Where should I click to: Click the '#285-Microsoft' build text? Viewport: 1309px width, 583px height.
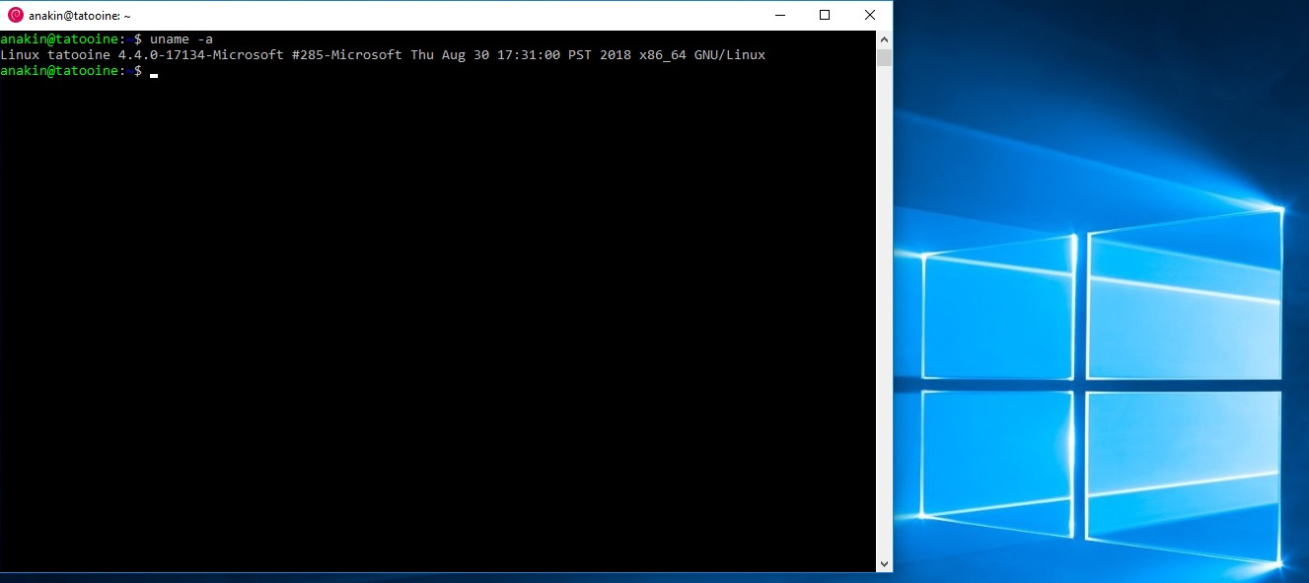point(347,55)
